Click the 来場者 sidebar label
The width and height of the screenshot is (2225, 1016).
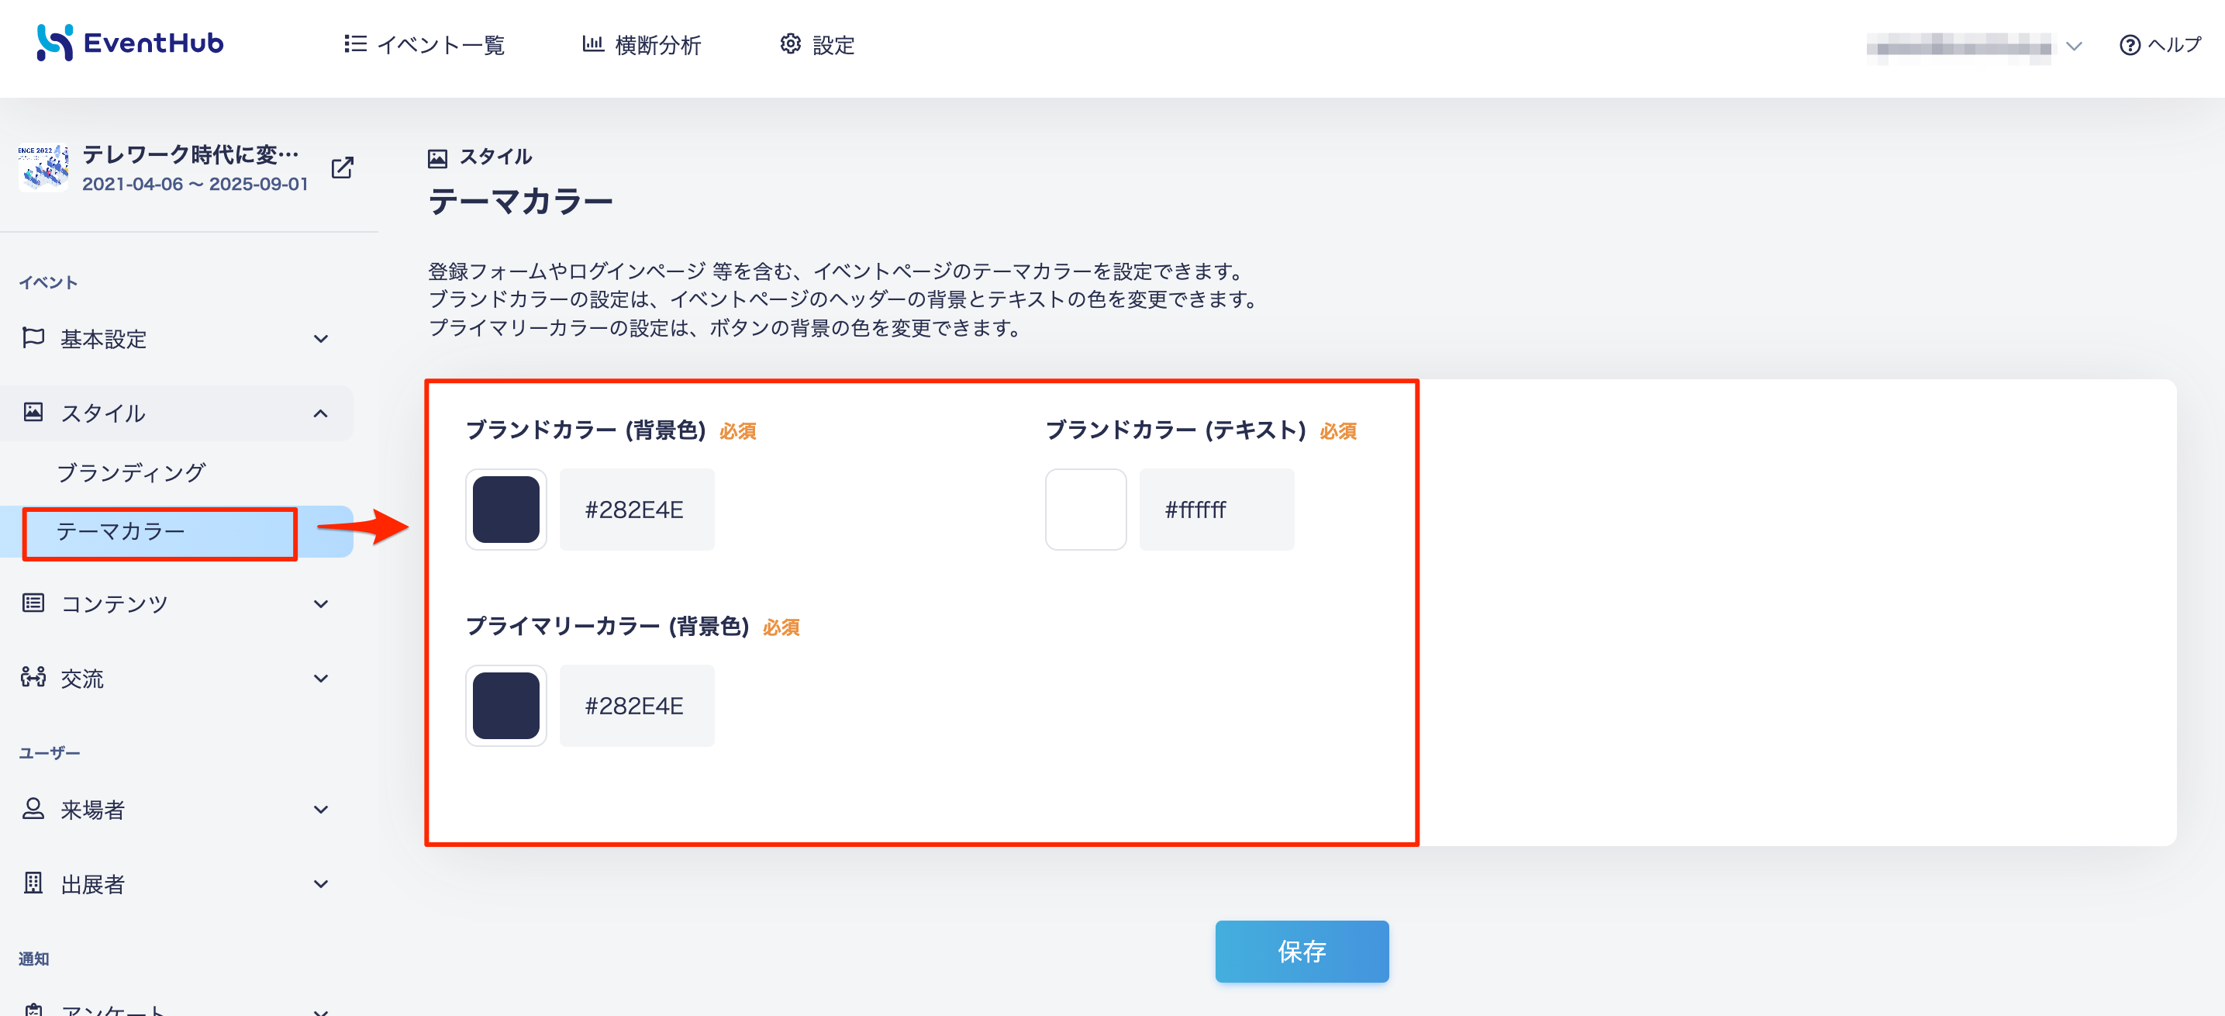tap(92, 810)
